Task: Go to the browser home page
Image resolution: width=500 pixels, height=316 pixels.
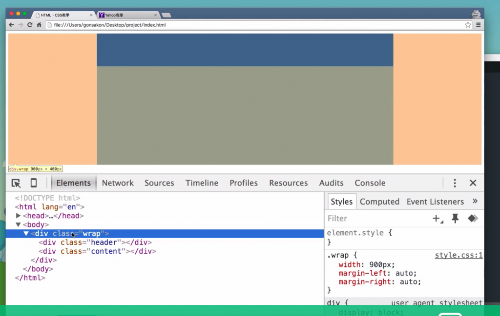Action: point(39,25)
